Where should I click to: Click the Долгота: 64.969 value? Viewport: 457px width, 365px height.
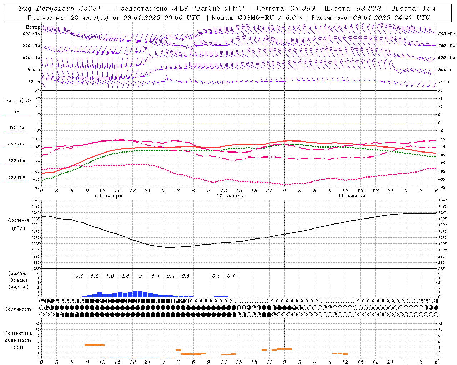(286, 9)
